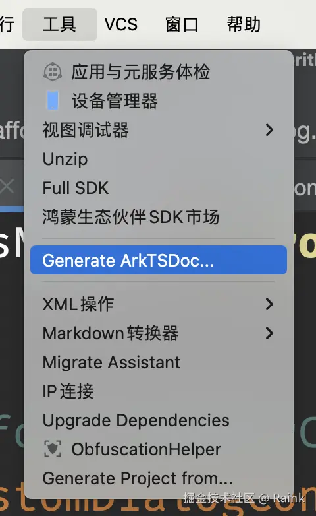Launch Migrate Assistant
The width and height of the screenshot is (316, 516).
(159, 362)
